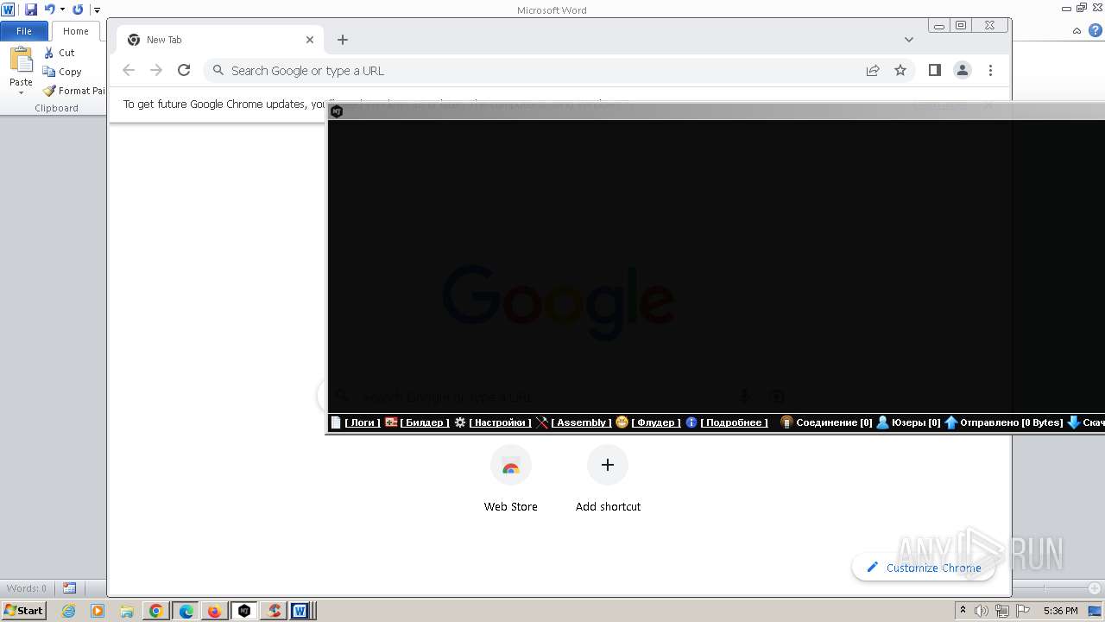Click the Билдер builder icon
The height and width of the screenshot is (622, 1105).
(x=391, y=422)
